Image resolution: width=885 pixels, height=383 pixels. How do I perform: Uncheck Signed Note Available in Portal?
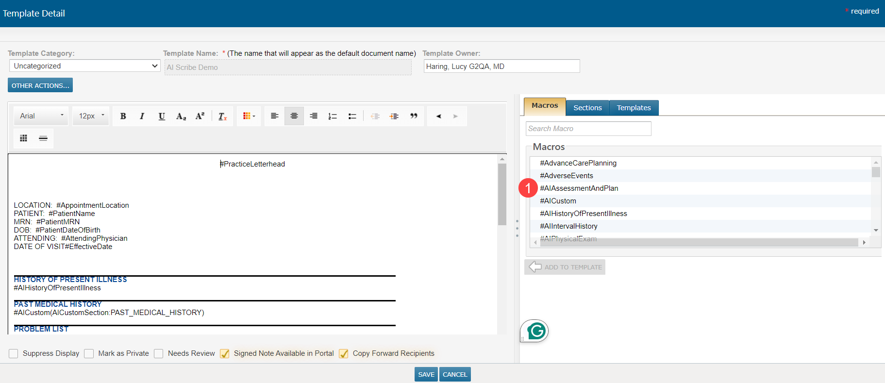point(225,354)
